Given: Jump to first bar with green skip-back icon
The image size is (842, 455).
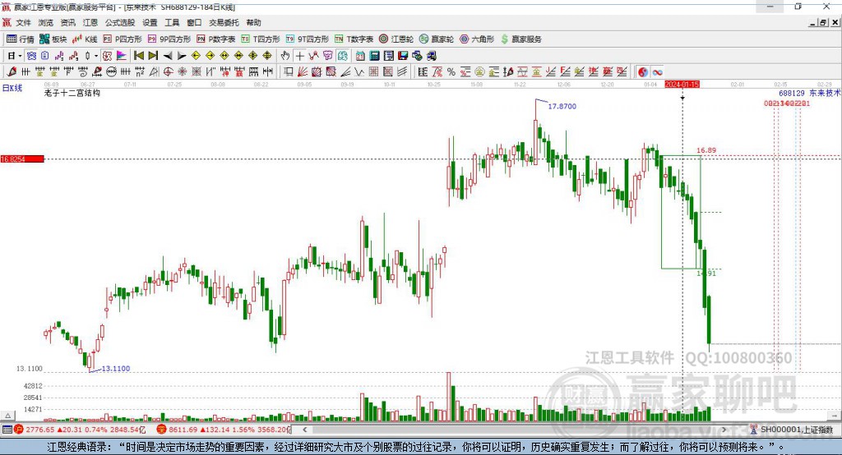Looking at the screenshot, I should tap(138, 56).
